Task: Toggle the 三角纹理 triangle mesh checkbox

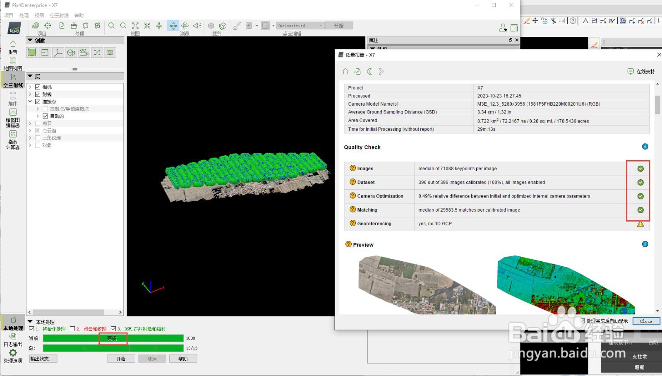Action: click(38, 138)
